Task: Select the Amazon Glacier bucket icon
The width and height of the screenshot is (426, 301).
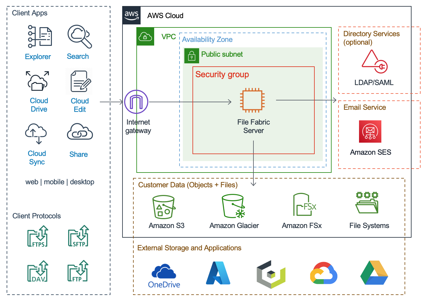Action: tap(234, 206)
